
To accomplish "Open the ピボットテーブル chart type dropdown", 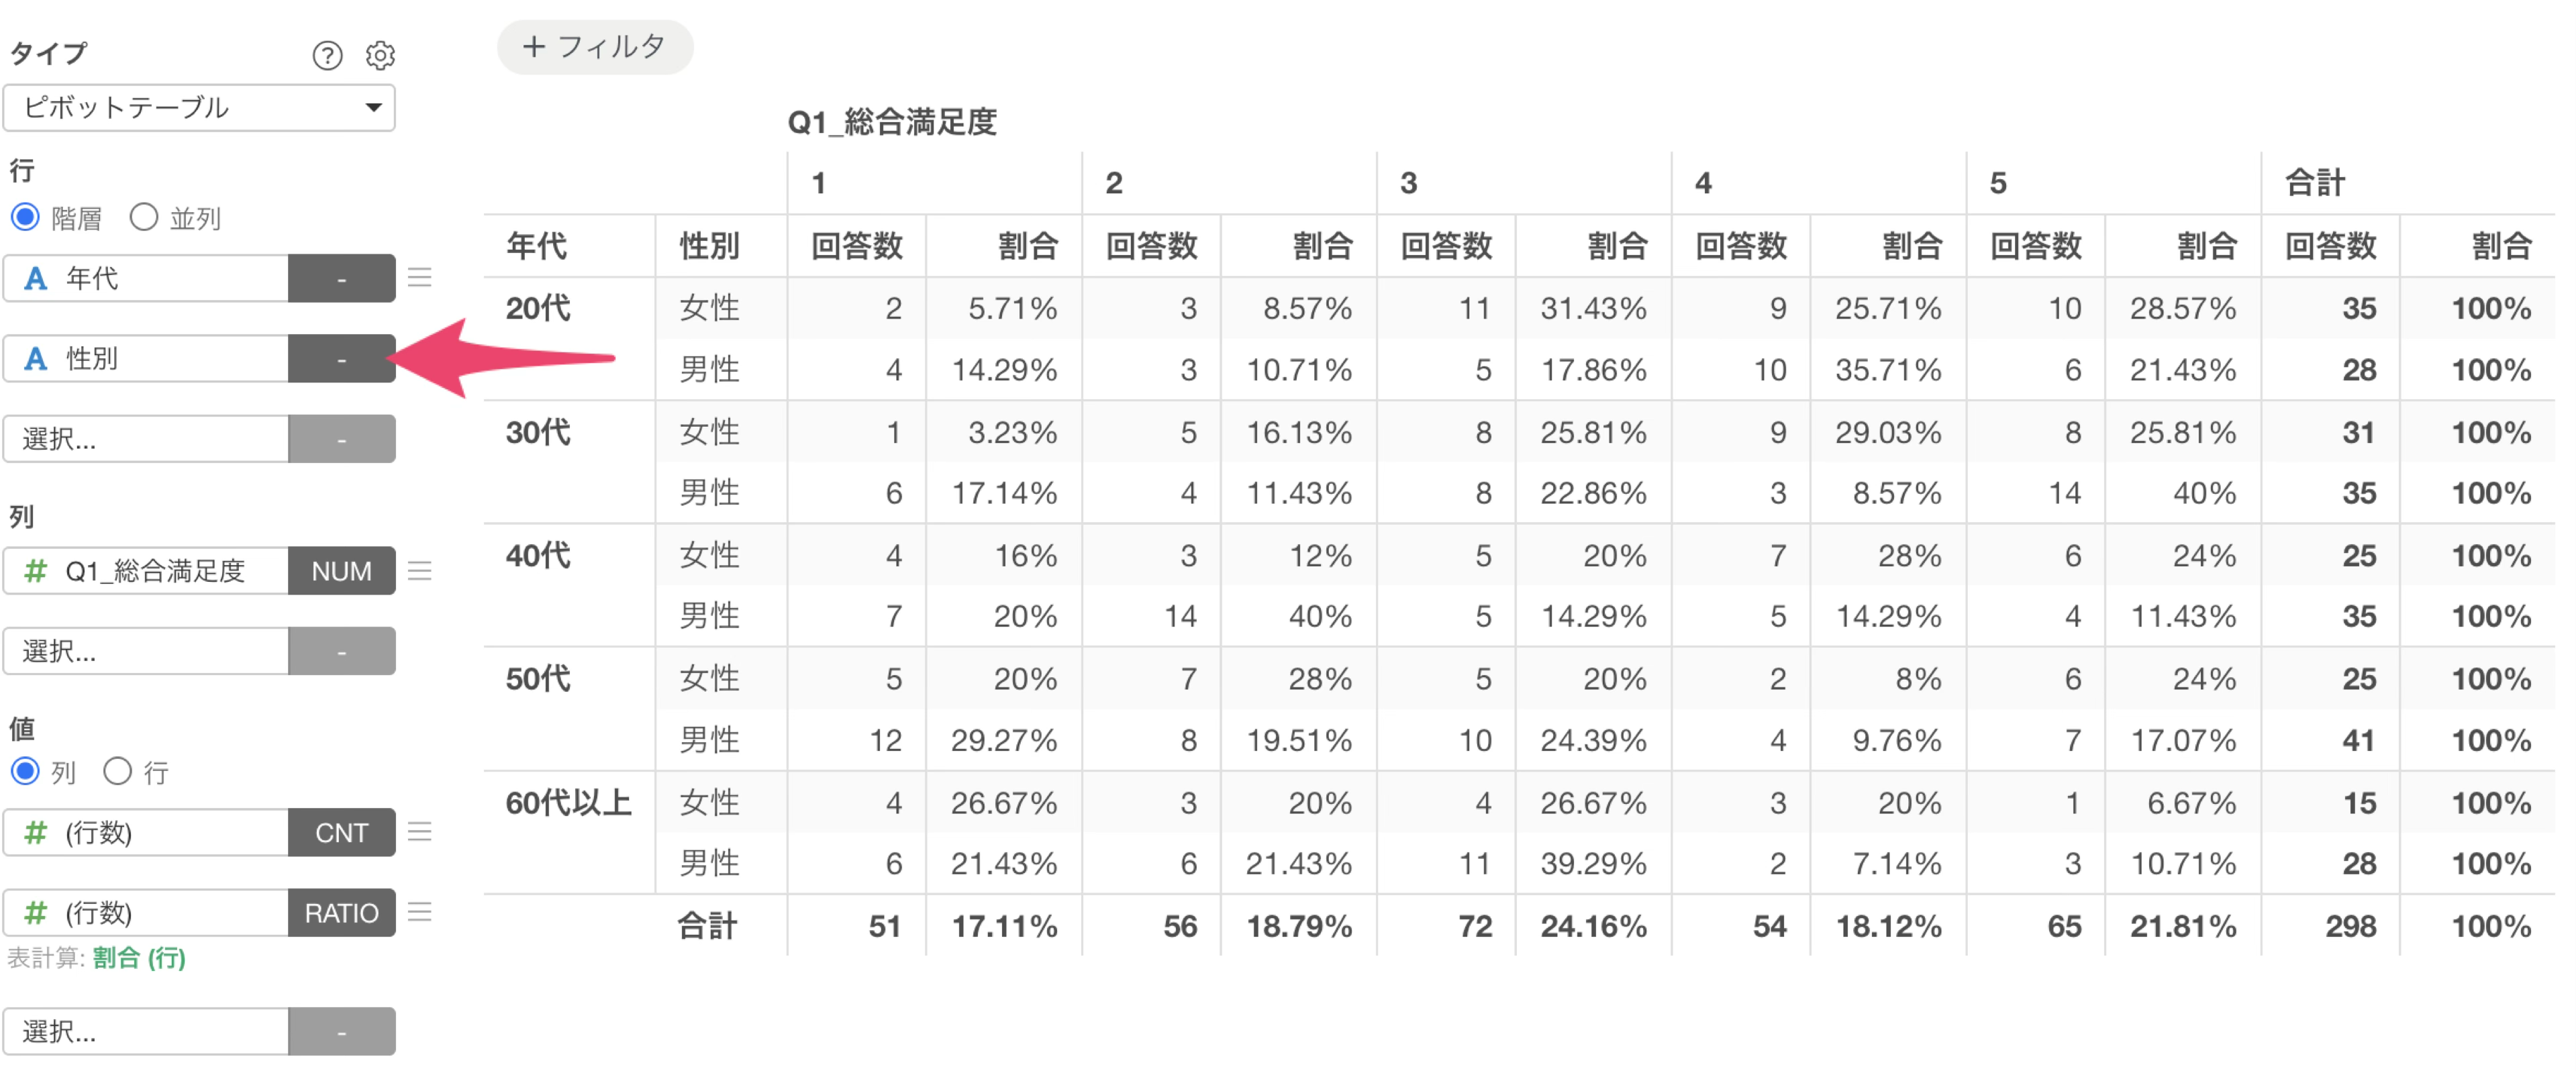I will coord(199,107).
